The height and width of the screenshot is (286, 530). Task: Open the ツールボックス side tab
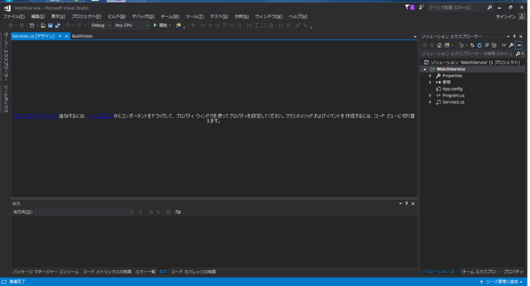pyautogui.click(x=6, y=99)
